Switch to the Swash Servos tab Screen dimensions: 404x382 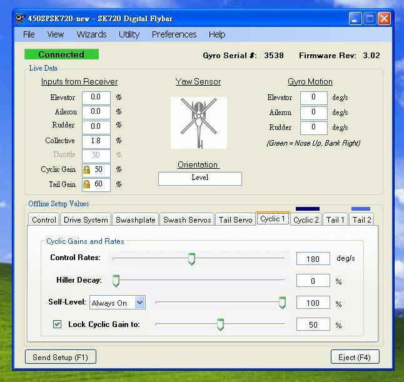(x=187, y=219)
